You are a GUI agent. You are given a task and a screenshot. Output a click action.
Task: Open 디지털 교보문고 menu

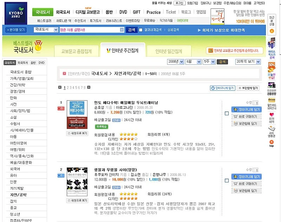pyautogui.click(x=87, y=12)
